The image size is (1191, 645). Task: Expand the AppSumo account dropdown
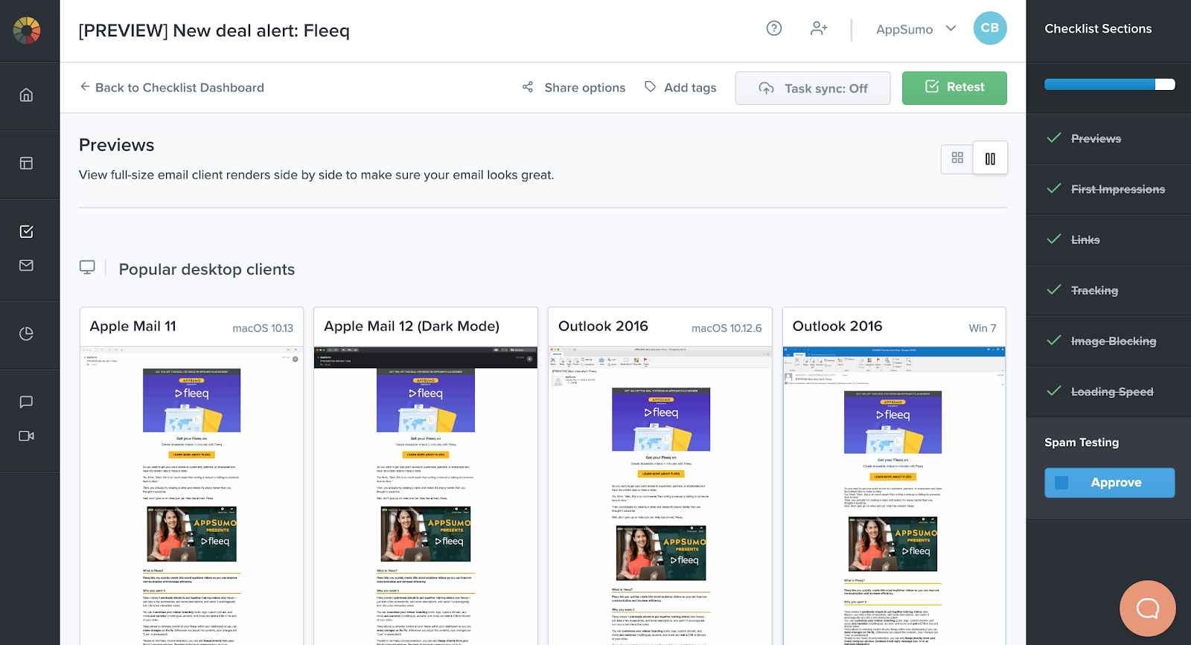pyautogui.click(x=916, y=29)
